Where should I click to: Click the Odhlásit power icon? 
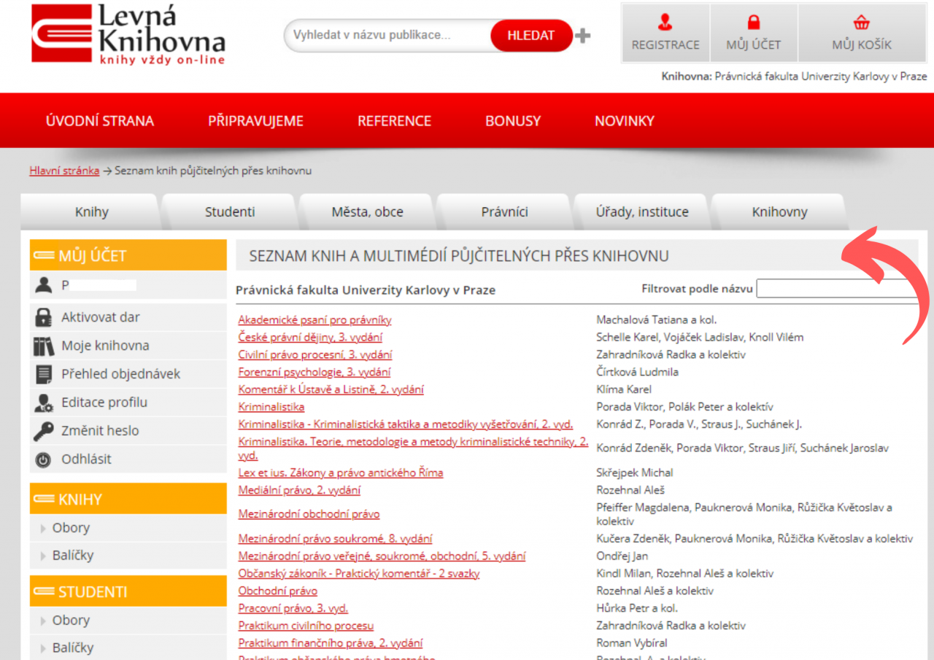pyautogui.click(x=44, y=459)
